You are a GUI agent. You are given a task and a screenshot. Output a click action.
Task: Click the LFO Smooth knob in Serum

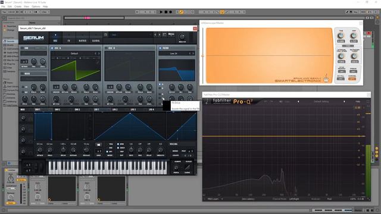160,150
